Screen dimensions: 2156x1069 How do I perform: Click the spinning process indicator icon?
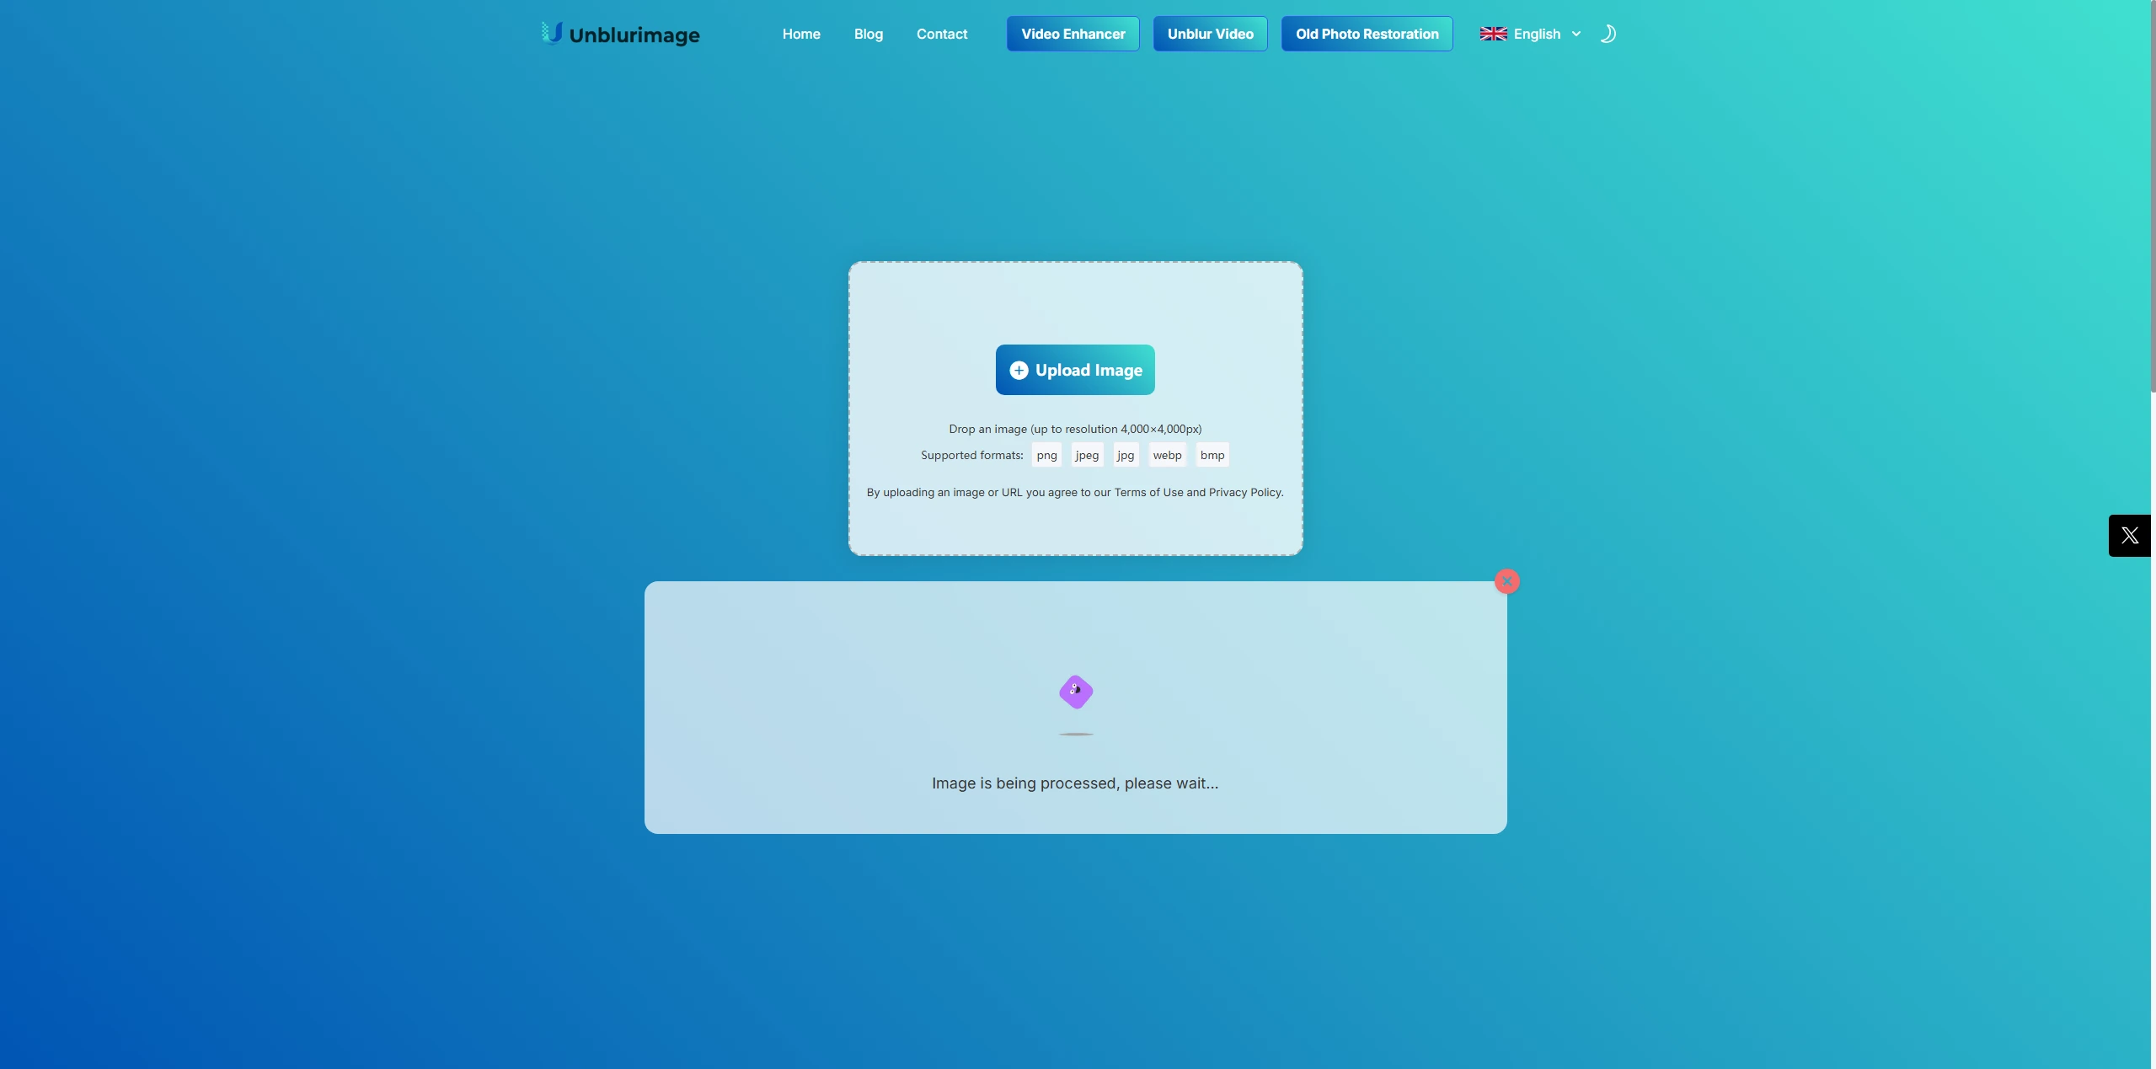coord(1075,691)
